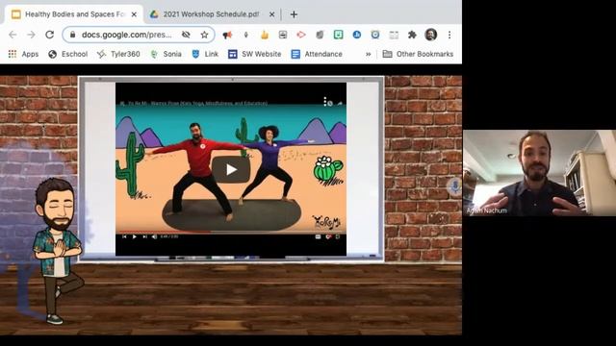Open the Chrome profile avatar
This screenshot has width=616, height=346.
[x=431, y=35]
